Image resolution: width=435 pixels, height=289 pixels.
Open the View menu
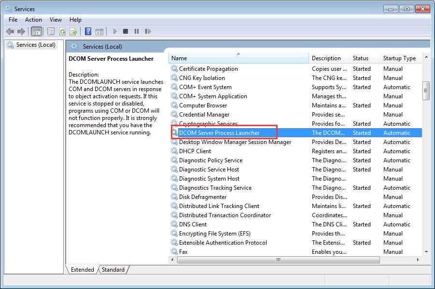(56, 20)
